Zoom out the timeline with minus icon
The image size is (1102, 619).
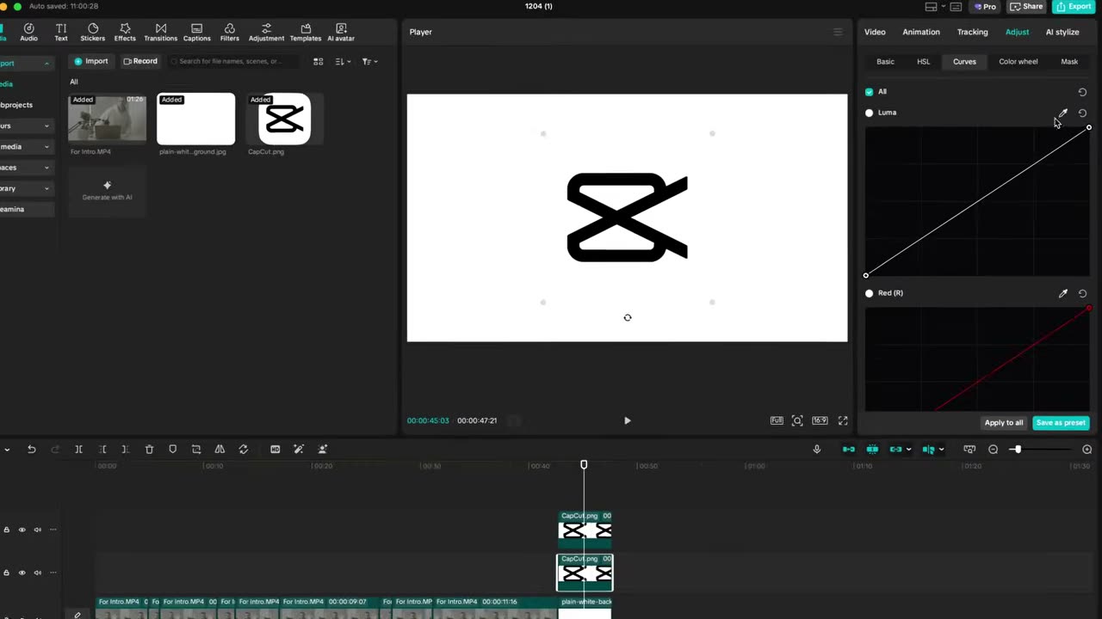(993, 449)
